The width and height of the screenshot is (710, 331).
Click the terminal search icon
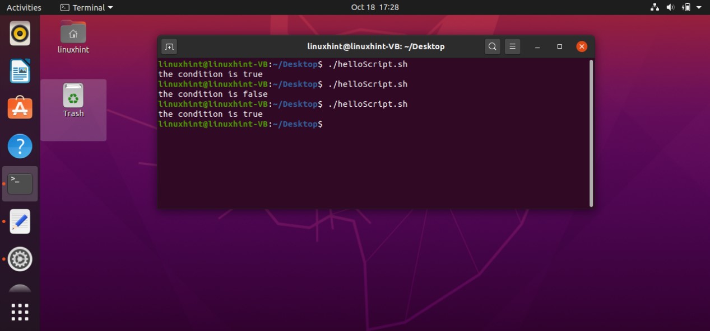[x=492, y=46]
